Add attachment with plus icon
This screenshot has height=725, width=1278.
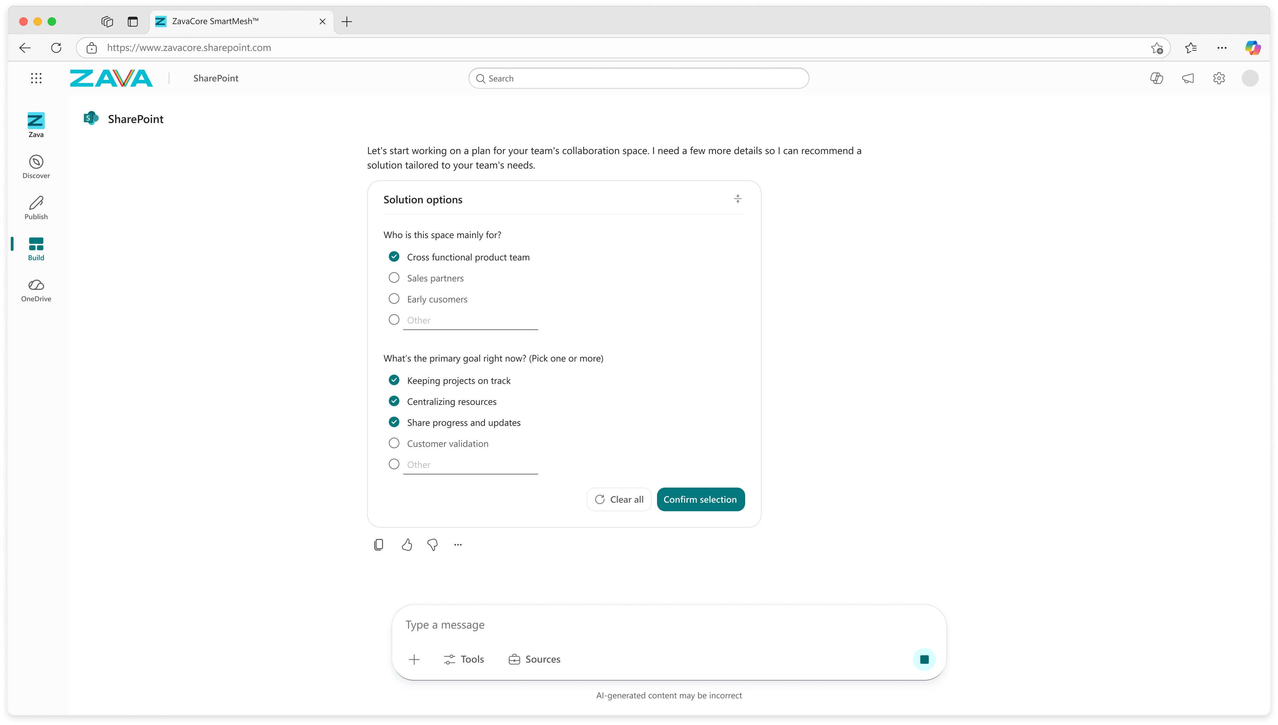pos(414,659)
